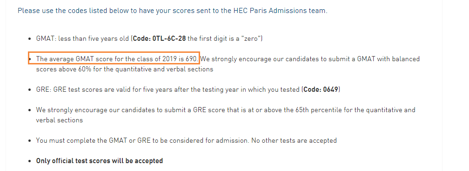
Task: Click the bold GRE Code: 0649 text
Action: click(x=321, y=89)
